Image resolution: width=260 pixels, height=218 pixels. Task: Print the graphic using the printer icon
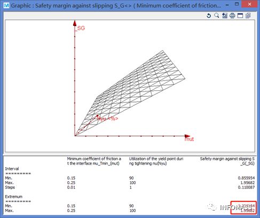click(232, 15)
